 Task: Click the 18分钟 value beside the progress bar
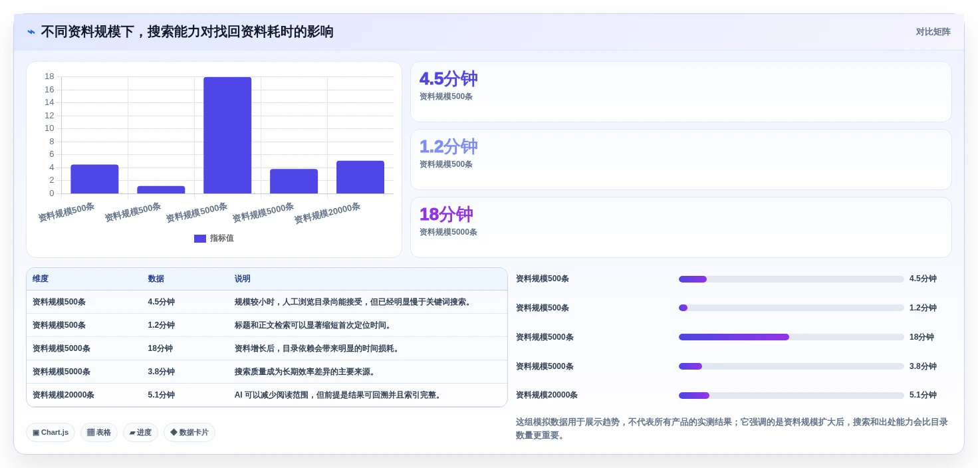(x=921, y=337)
